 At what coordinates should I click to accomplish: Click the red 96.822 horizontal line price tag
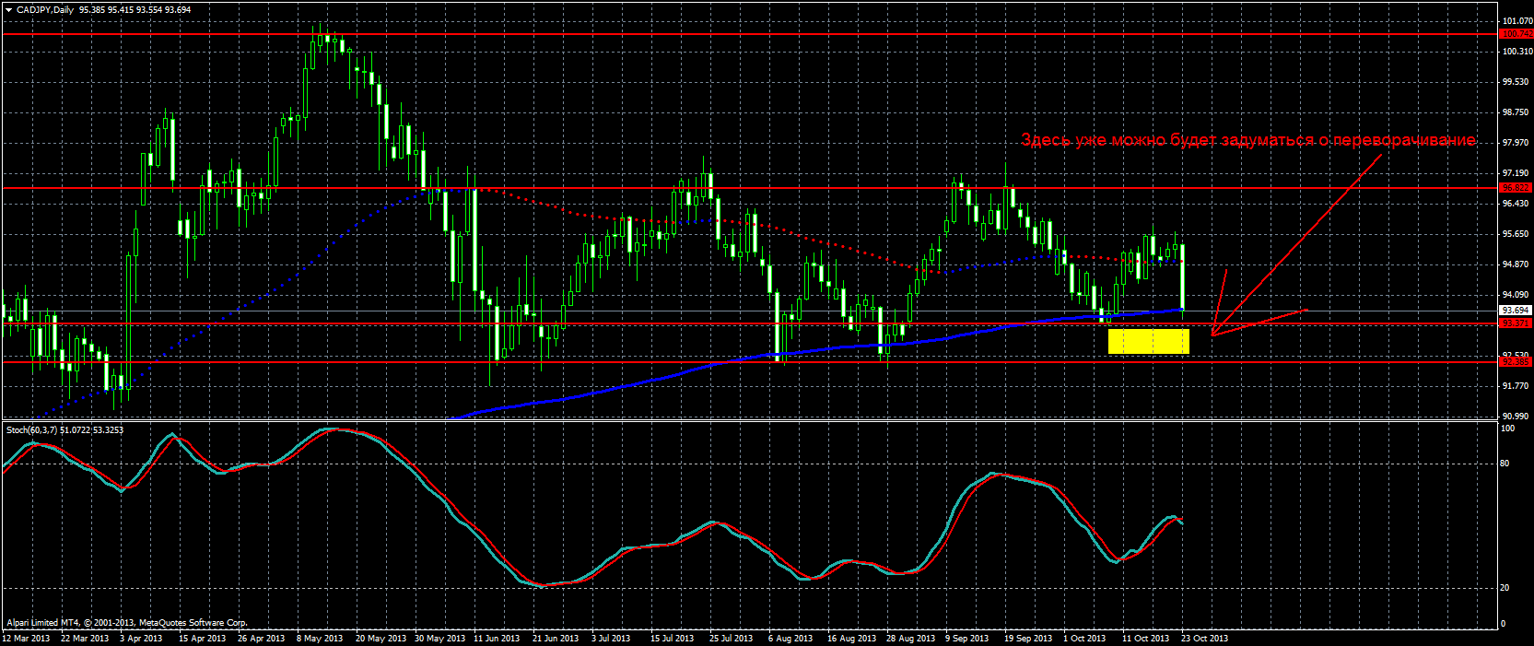1516,188
